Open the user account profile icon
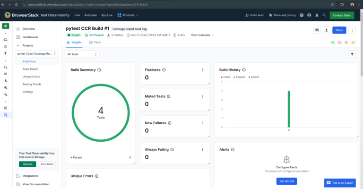Image resolution: width=363 pixels, height=189 pixels. (308, 15)
